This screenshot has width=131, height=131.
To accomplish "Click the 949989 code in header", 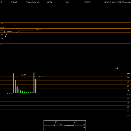I will [87, 2].
